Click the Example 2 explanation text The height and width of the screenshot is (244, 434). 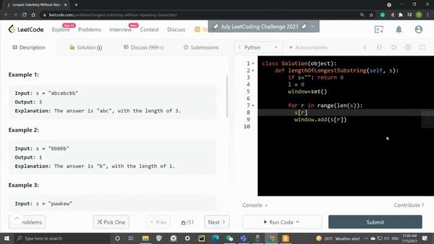click(95, 166)
